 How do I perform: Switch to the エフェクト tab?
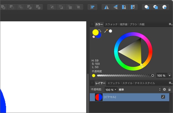(x=114, y=83)
